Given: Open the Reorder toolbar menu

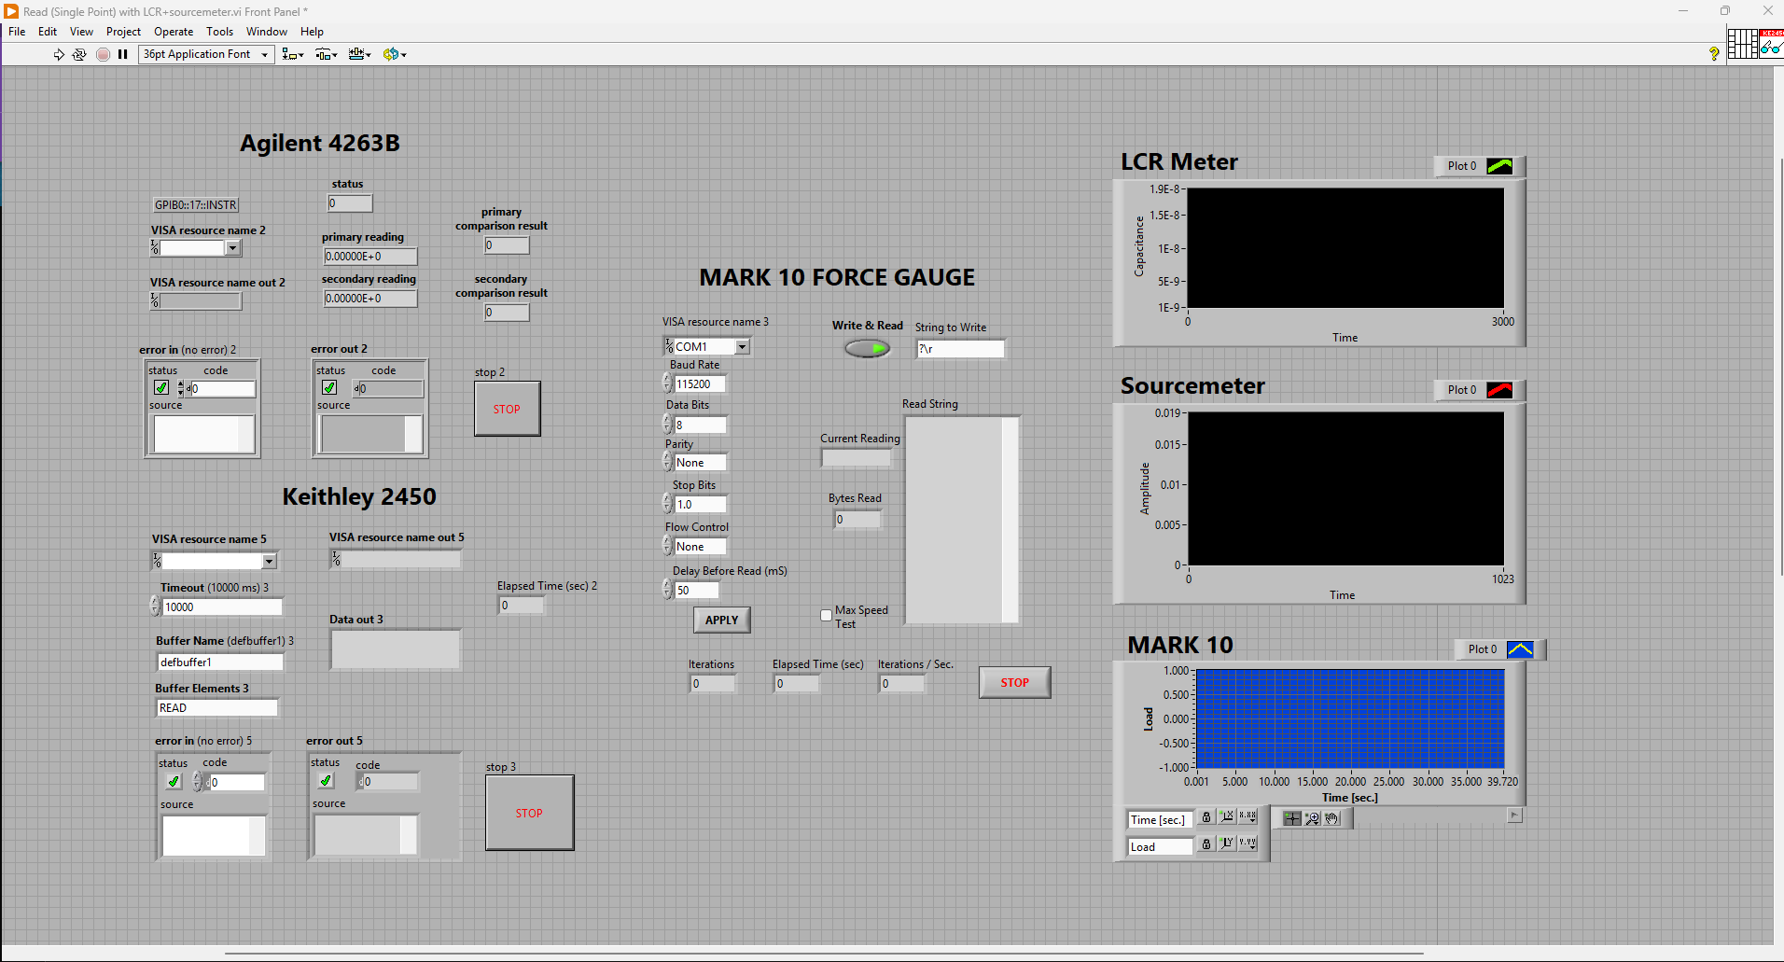Looking at the screenshot, I should point(395,54).
